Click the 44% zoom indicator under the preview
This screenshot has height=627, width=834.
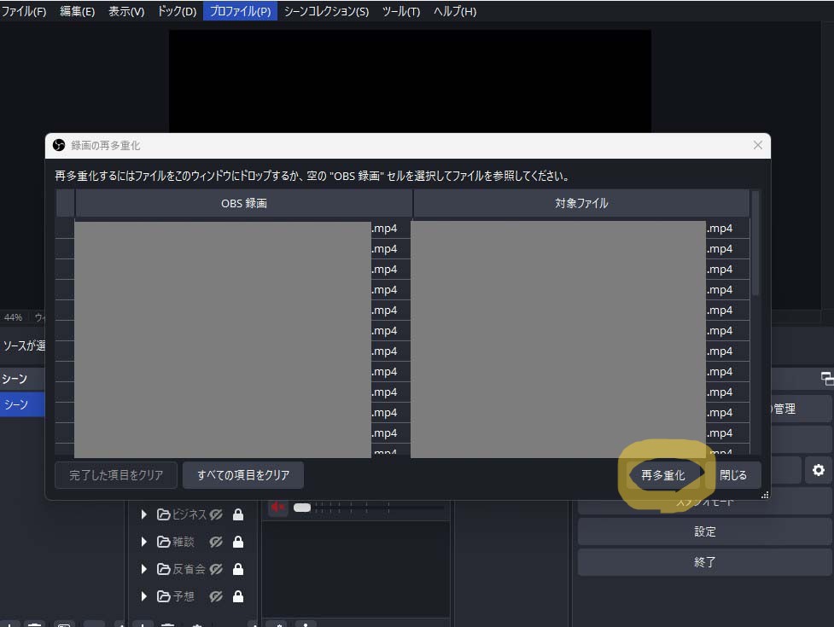coord(14,317)
